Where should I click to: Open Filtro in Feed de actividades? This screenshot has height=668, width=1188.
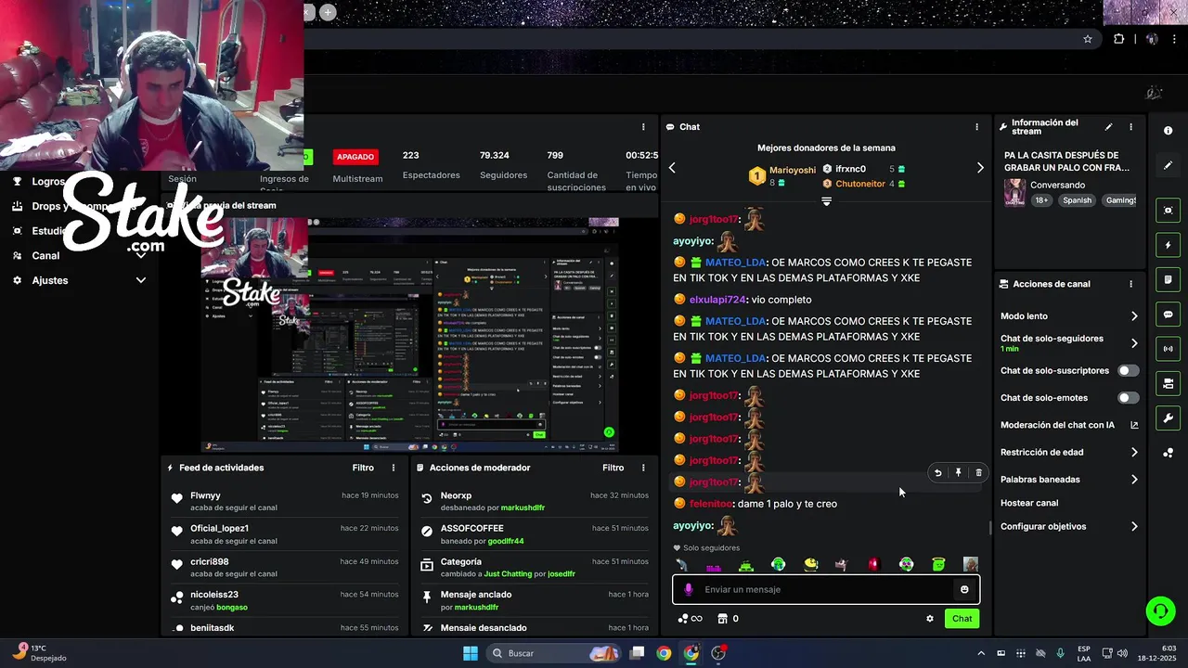pos(363,468)
